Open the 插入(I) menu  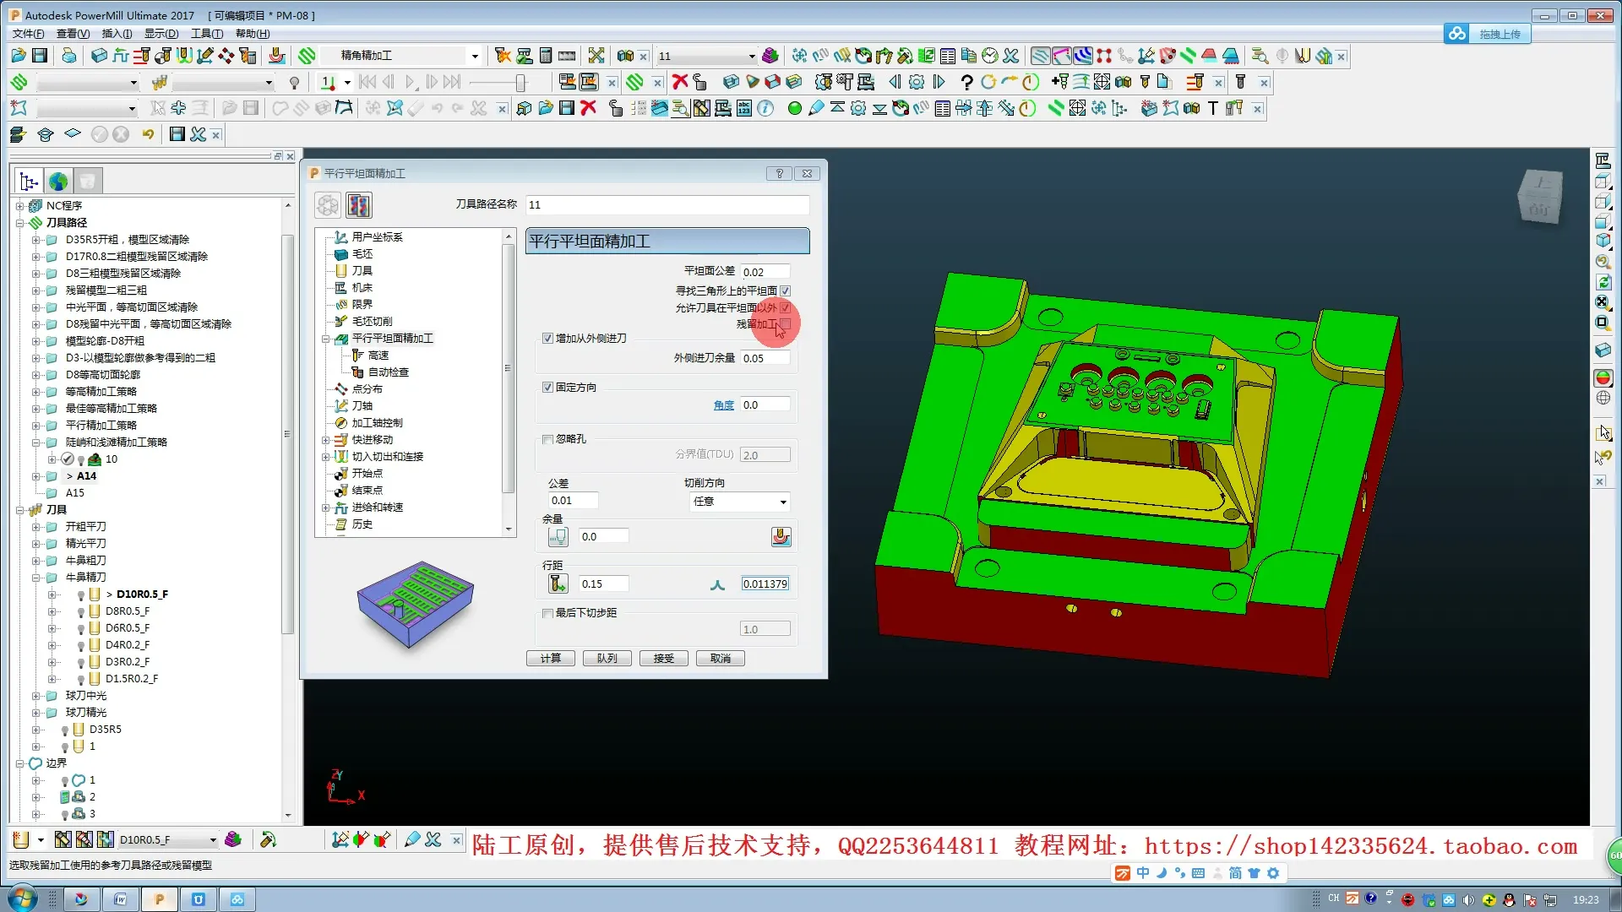pyautogui.click(x=117, y=34)
